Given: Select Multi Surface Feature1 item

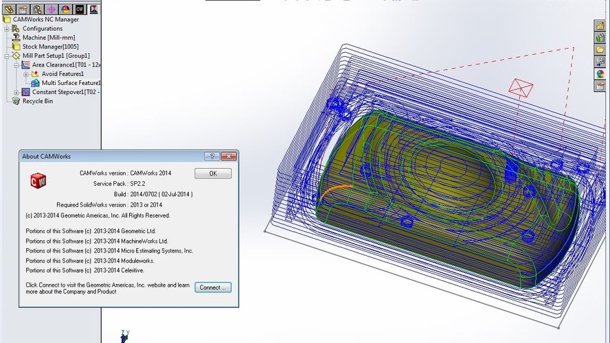Looking at the screenshot, I should pos(71,83).
